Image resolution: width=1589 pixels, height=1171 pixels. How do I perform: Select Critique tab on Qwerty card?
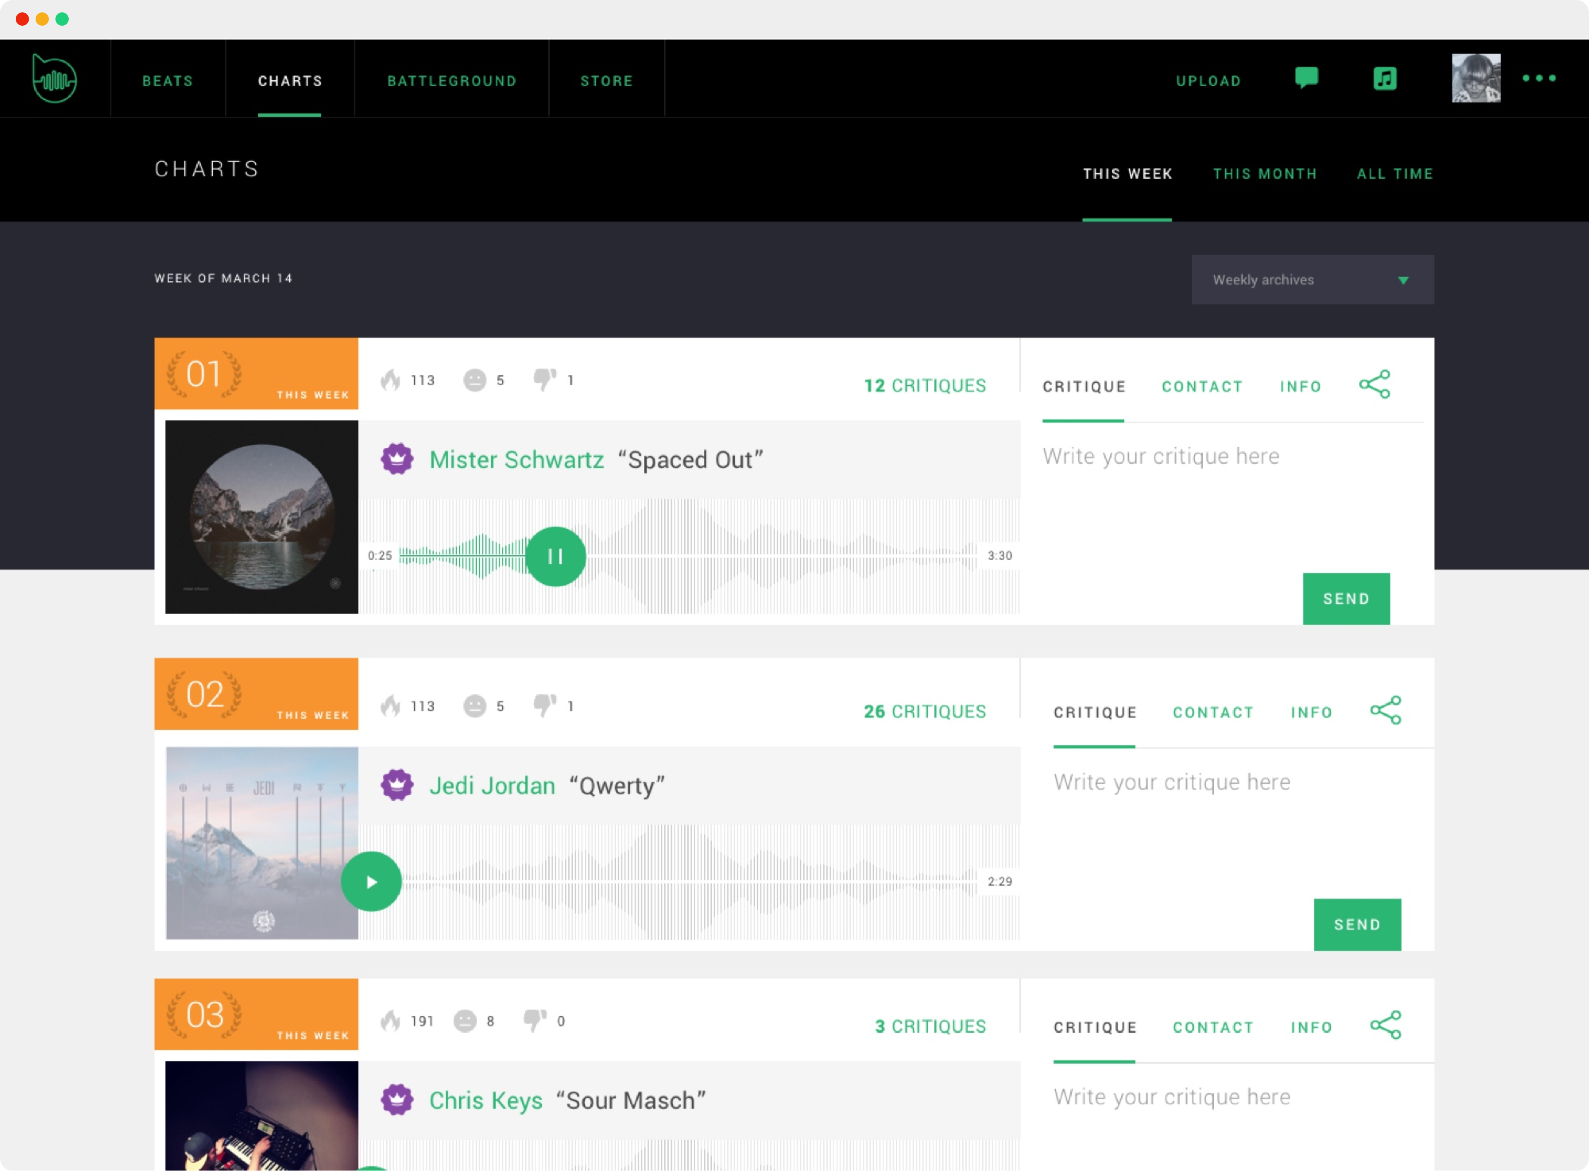[1095, 713]
